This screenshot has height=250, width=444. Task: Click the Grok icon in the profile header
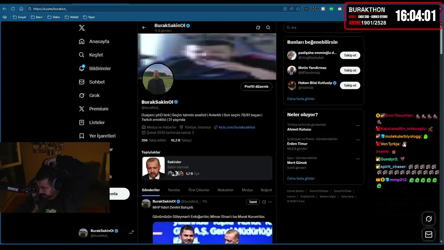(258, 27)
